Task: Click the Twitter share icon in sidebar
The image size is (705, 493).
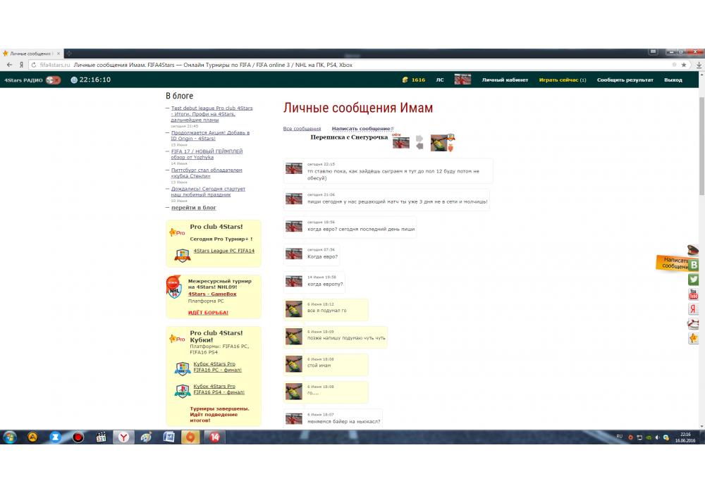Action: (x=694, y=280)
